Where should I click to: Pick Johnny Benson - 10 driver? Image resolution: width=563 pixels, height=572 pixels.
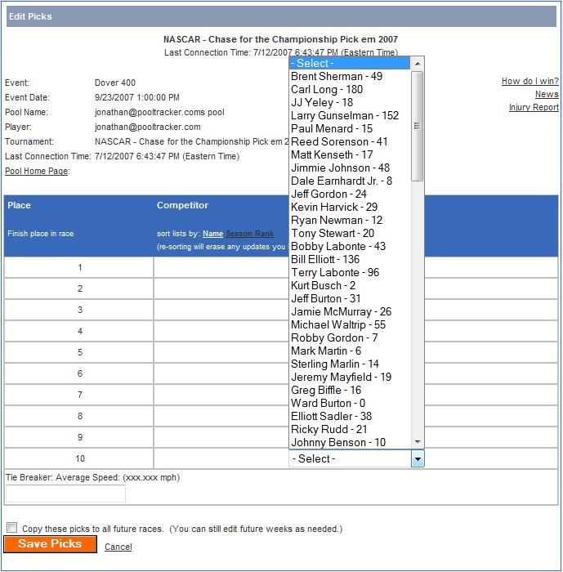[x=350, y=443]
